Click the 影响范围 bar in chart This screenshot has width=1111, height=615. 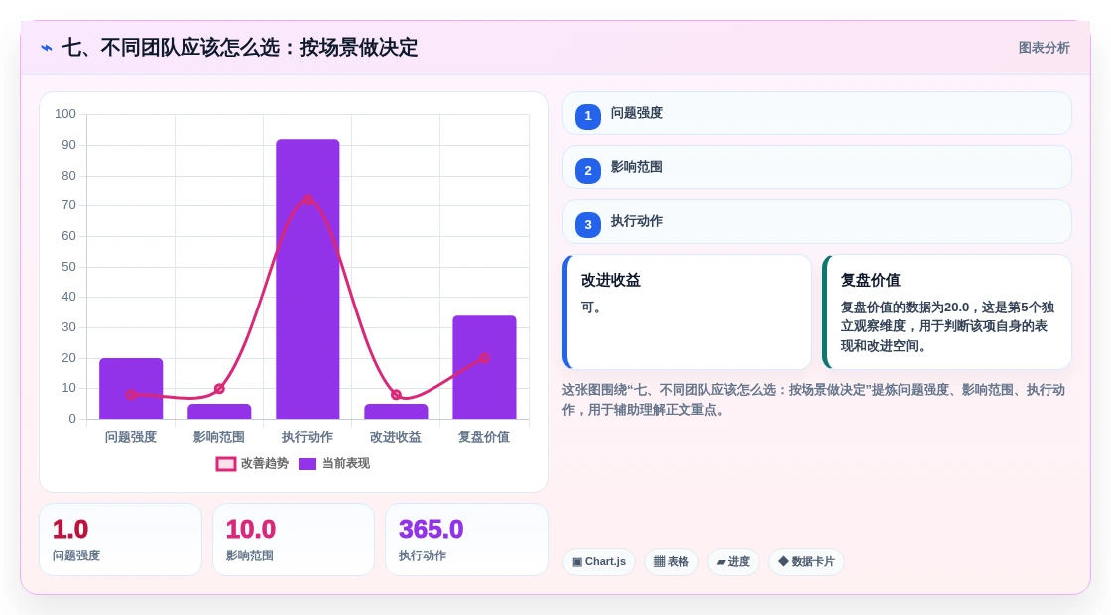coord(219,411)
